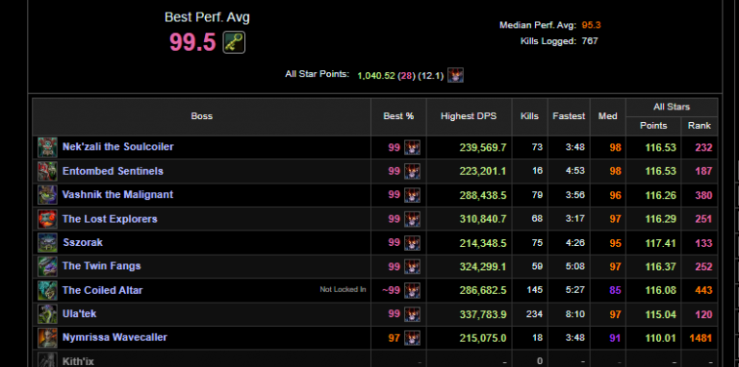Open The Twin Fangs boss link
The width and height of the screenshot is (739, 367).
tap(101, 266)
